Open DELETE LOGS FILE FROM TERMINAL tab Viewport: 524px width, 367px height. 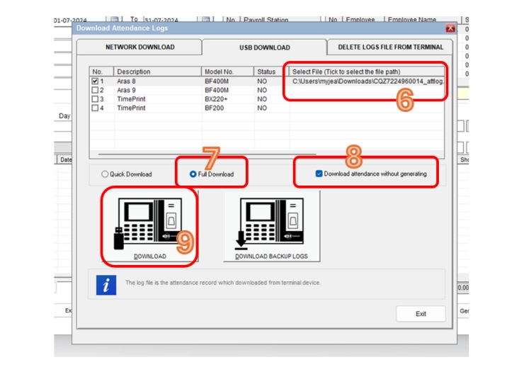tap(390, 47)
